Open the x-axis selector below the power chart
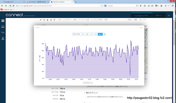This screenshot has height=103, width=176. click(88, 83)
